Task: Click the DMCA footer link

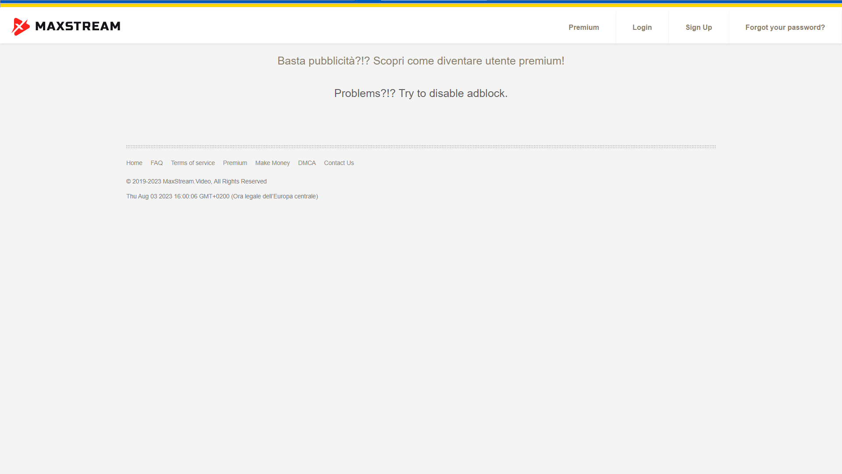Action: pos(307,163)
